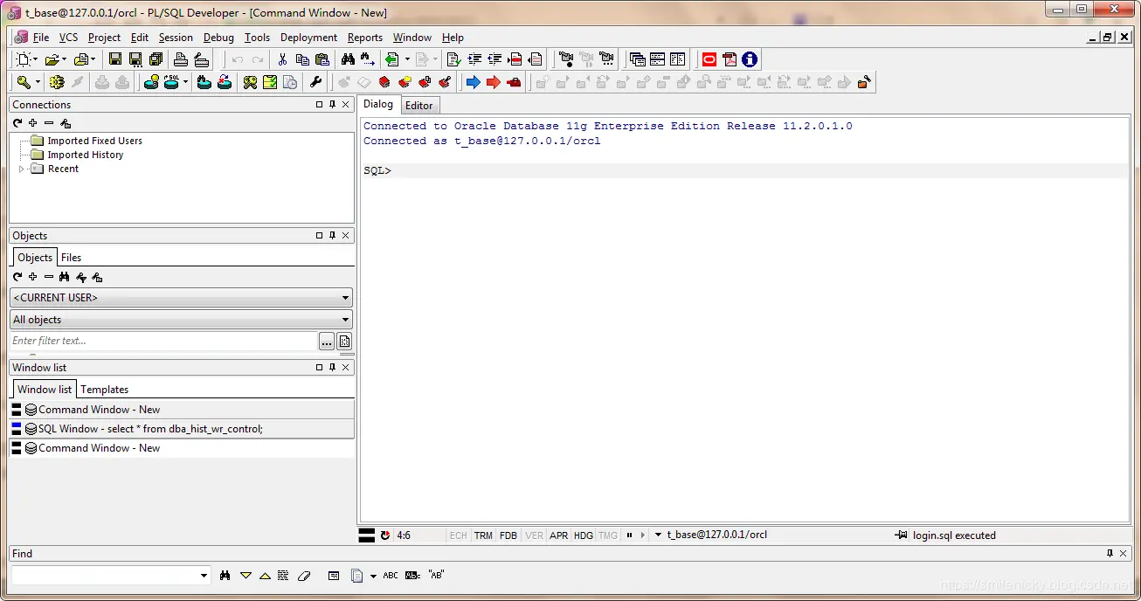Open the find scope page dropdown arrow

tap(373, 576)
